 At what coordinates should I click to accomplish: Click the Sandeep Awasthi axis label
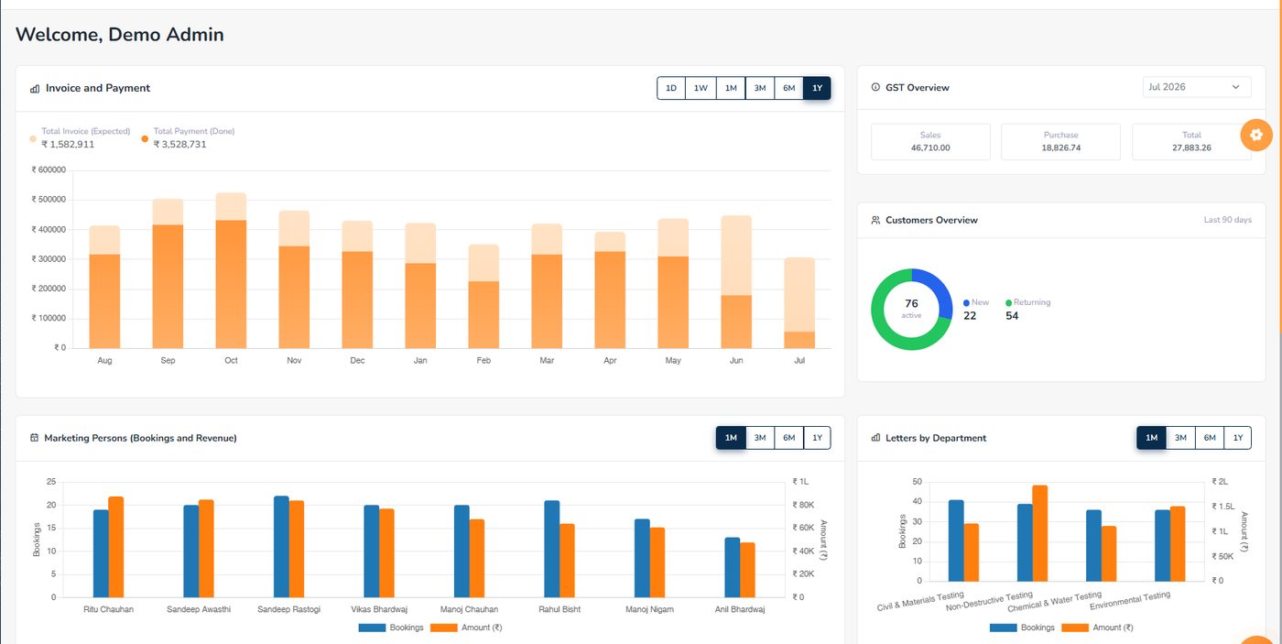tap(199, 609)
